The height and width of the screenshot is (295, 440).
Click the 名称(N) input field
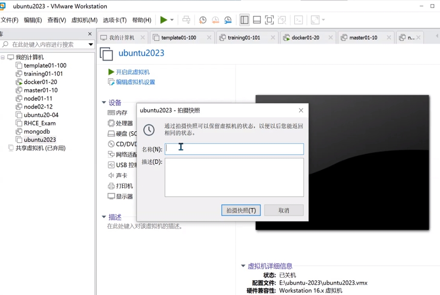click(234, 149)
